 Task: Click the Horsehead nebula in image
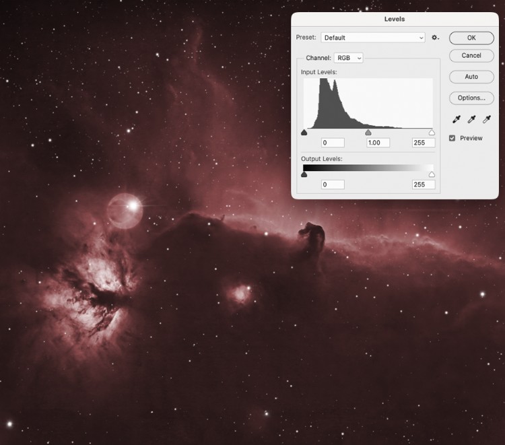point(312,240)
